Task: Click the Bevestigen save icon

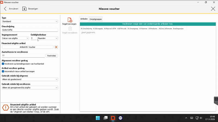Action: [x=25, y=9]
